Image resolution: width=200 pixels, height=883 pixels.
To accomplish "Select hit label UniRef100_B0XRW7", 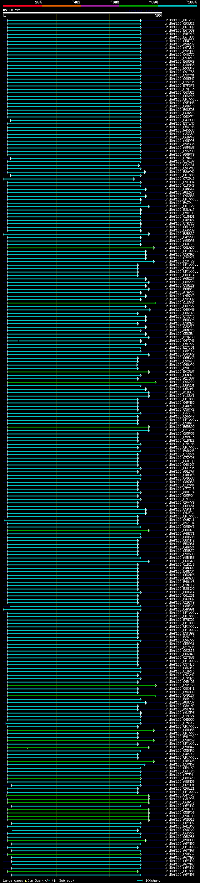I will pos(179,371).
